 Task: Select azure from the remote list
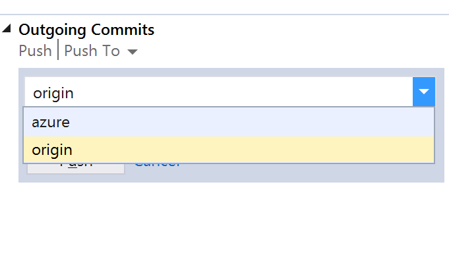(229, 122)
